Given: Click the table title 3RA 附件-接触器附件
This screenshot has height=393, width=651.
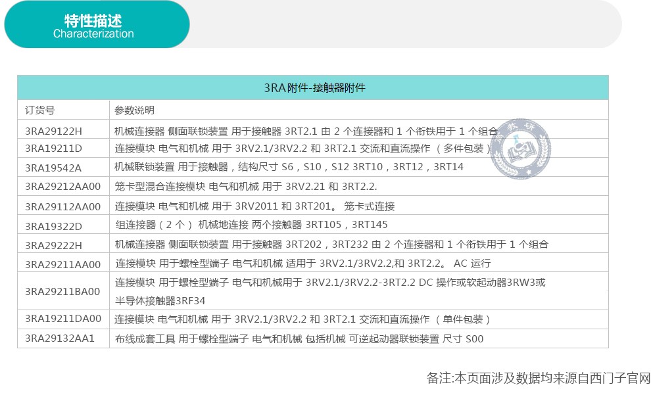Looking at the screenshot, I should coord(314,87).
